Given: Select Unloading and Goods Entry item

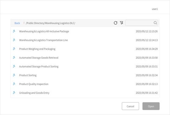Looking at the screenshot, I should pos(85,93).
